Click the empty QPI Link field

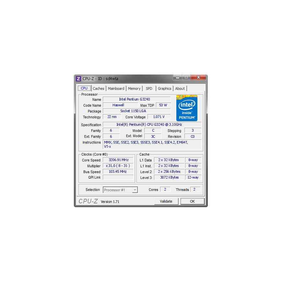pyautogui.click(x=118, y=177)
